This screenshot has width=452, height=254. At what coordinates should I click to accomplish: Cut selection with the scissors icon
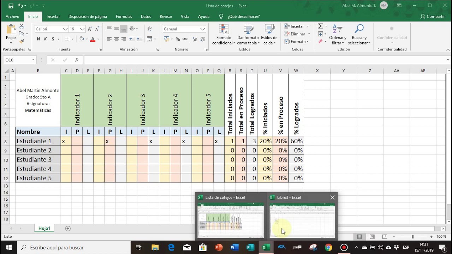coord(22,26)
